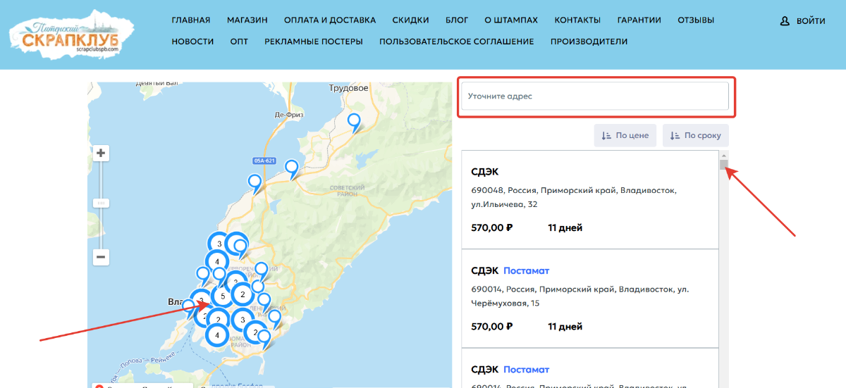
Task: Click 11 дней in the Черёмуховая row
Action: [x=565, y=326]
